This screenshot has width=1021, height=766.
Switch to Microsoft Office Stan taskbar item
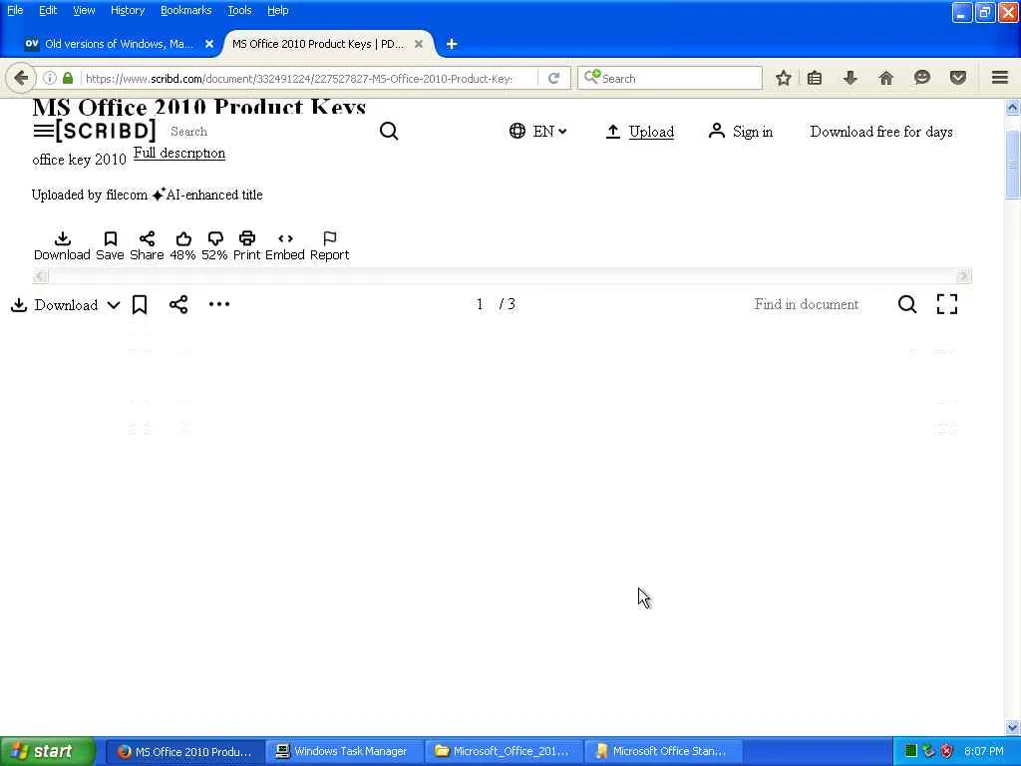pos(663,751)
